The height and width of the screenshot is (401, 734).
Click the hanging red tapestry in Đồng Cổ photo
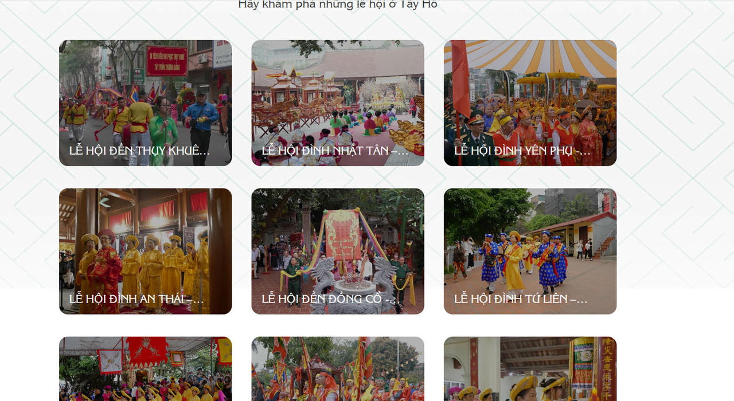click(x=343, y=235)
